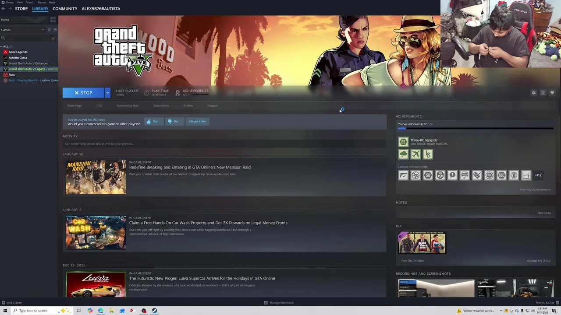
Task: Open ALEX9876BAUTISTA profile tab
Action: click(101, 9)
